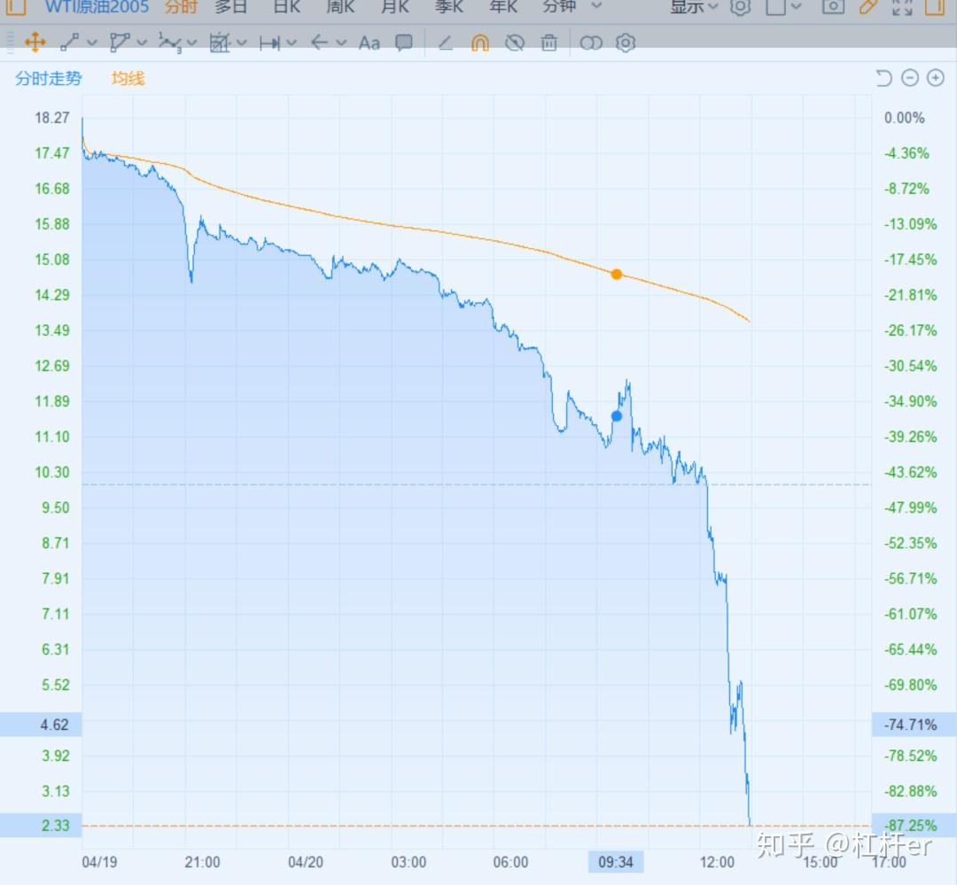This screenshot has width=957, height=885.
Task: Open the drawing toolbar gear settings
Action: click(625, 43)
